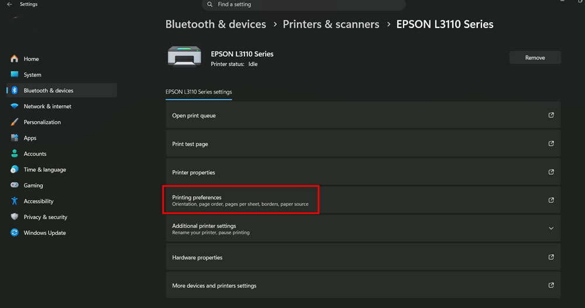585x308 pixels.
Task: Open the Accounts person icon
Action: tap(15, 153)
